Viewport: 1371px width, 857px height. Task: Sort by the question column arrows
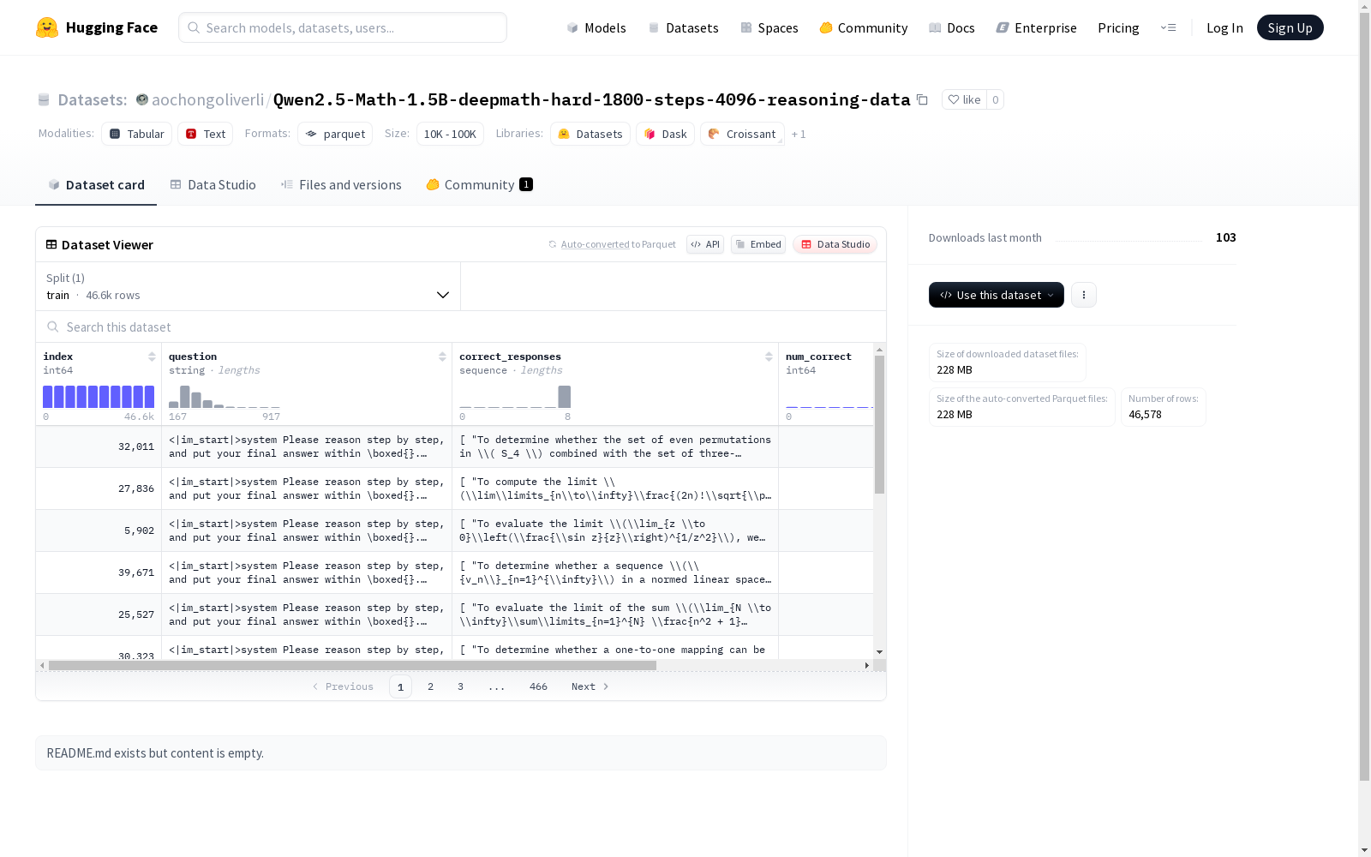(x=442, y=357)
